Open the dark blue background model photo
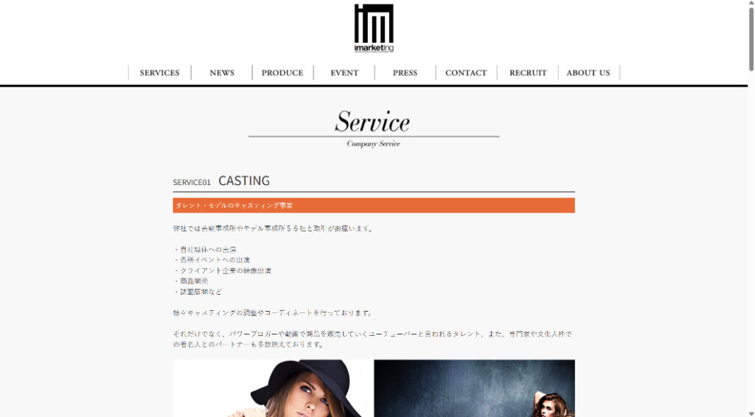Viewport: 755px width, 417px height. pyautogui.click(x=474, y=388)
